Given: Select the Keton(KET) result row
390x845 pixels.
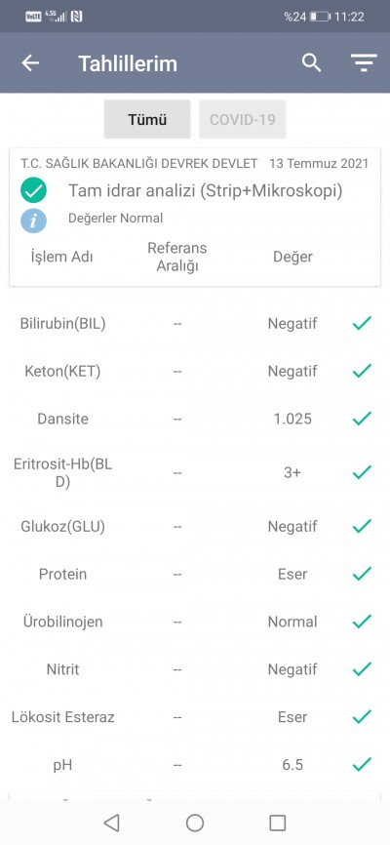Looking at the screenshot, I should [x=195, y=372].
